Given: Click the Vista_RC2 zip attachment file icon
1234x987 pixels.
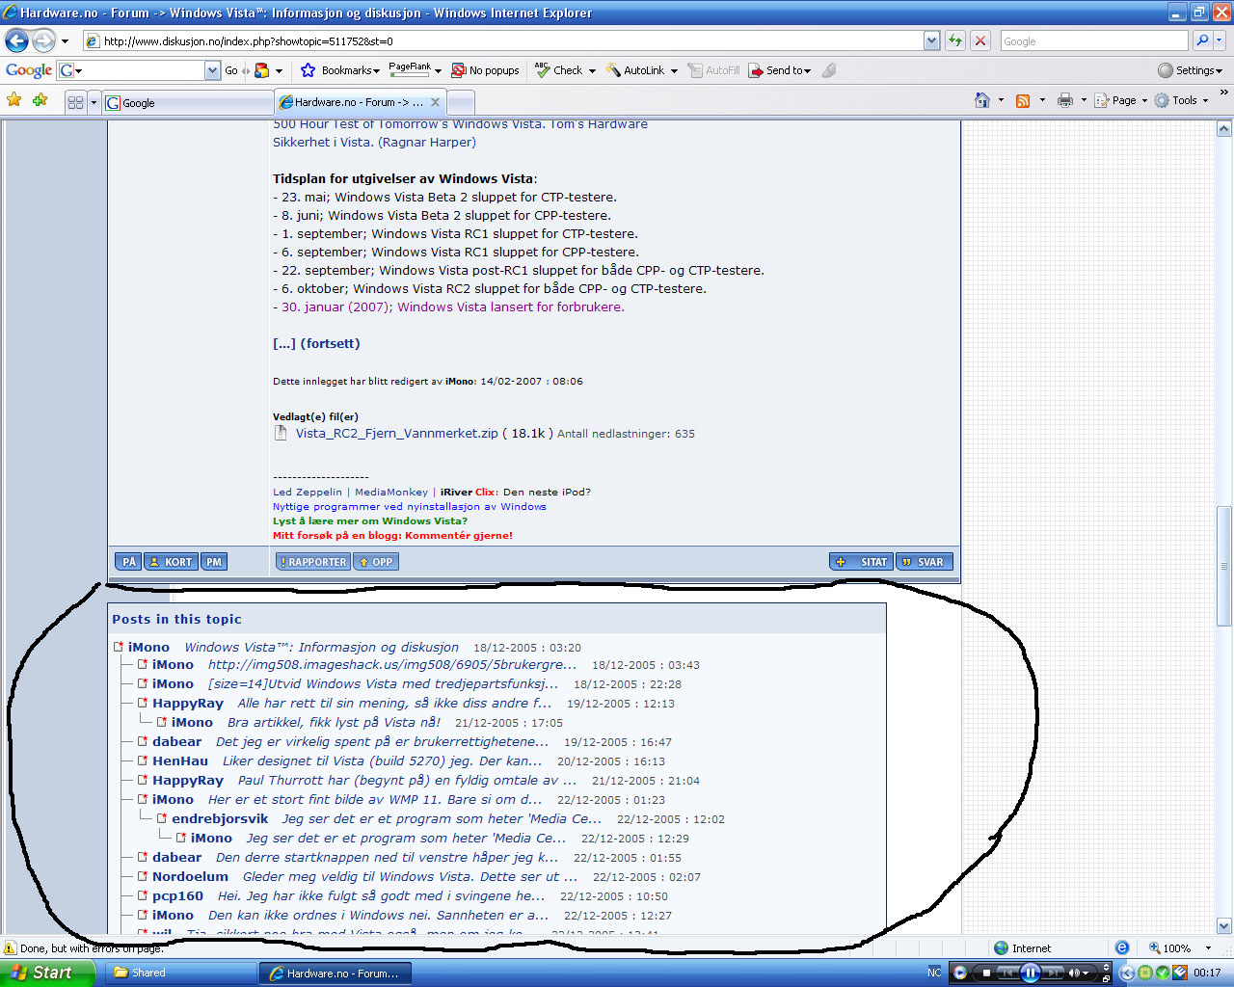Looking at the screenshot, I should (281, 434).
